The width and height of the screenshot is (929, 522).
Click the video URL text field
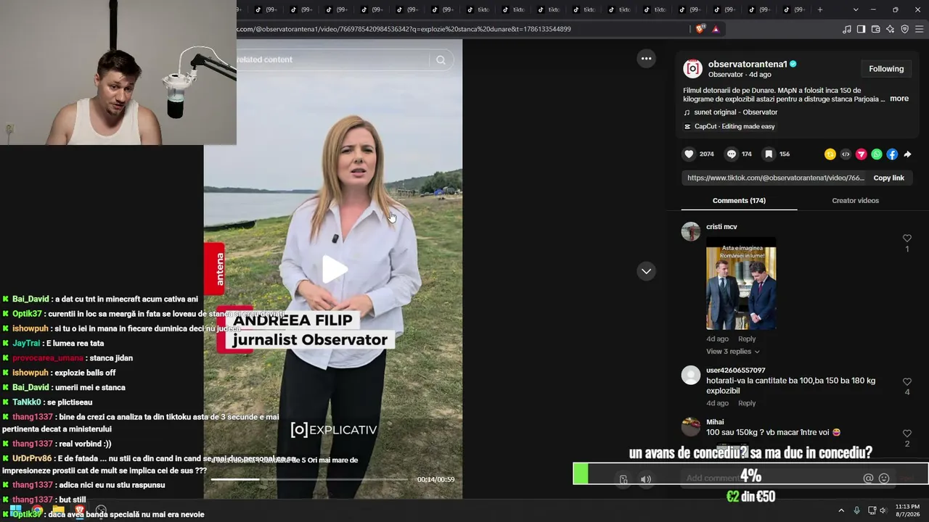[x=775, y=178]
